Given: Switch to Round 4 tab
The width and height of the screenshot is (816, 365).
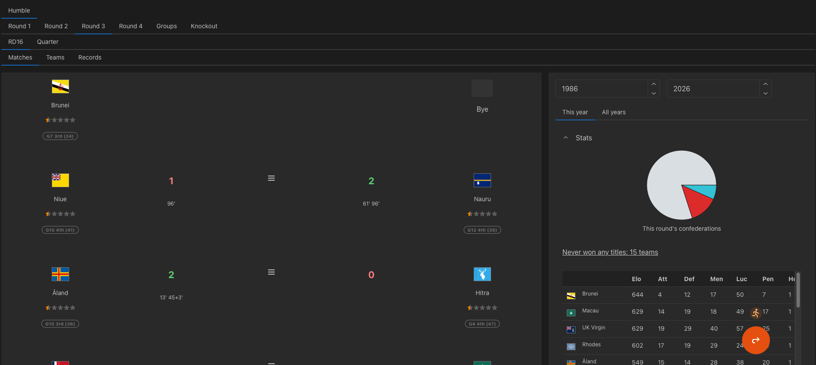Looking at the screenshot, I should point(131,26).
